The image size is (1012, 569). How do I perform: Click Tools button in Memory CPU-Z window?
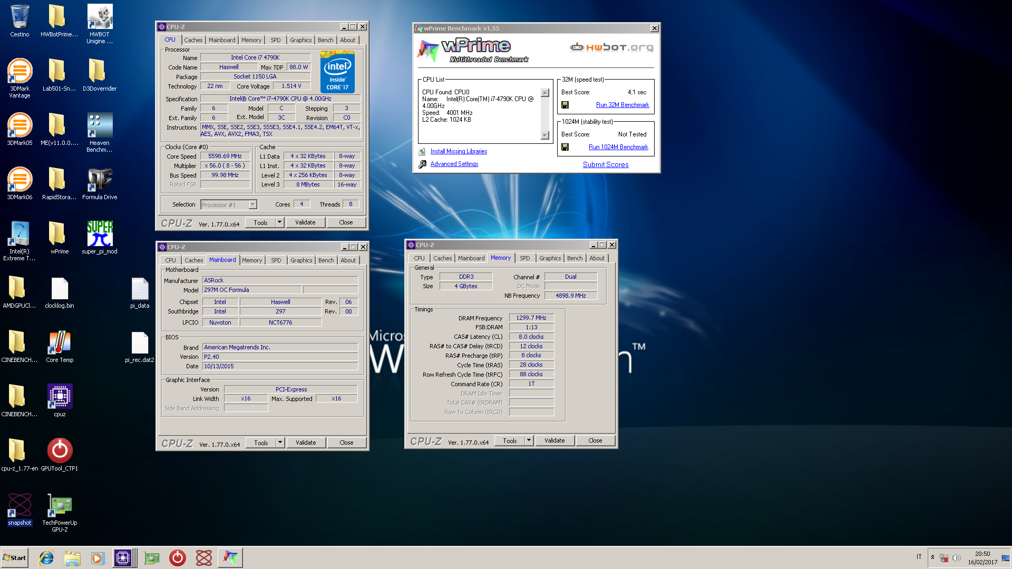[x=510, y=440]
